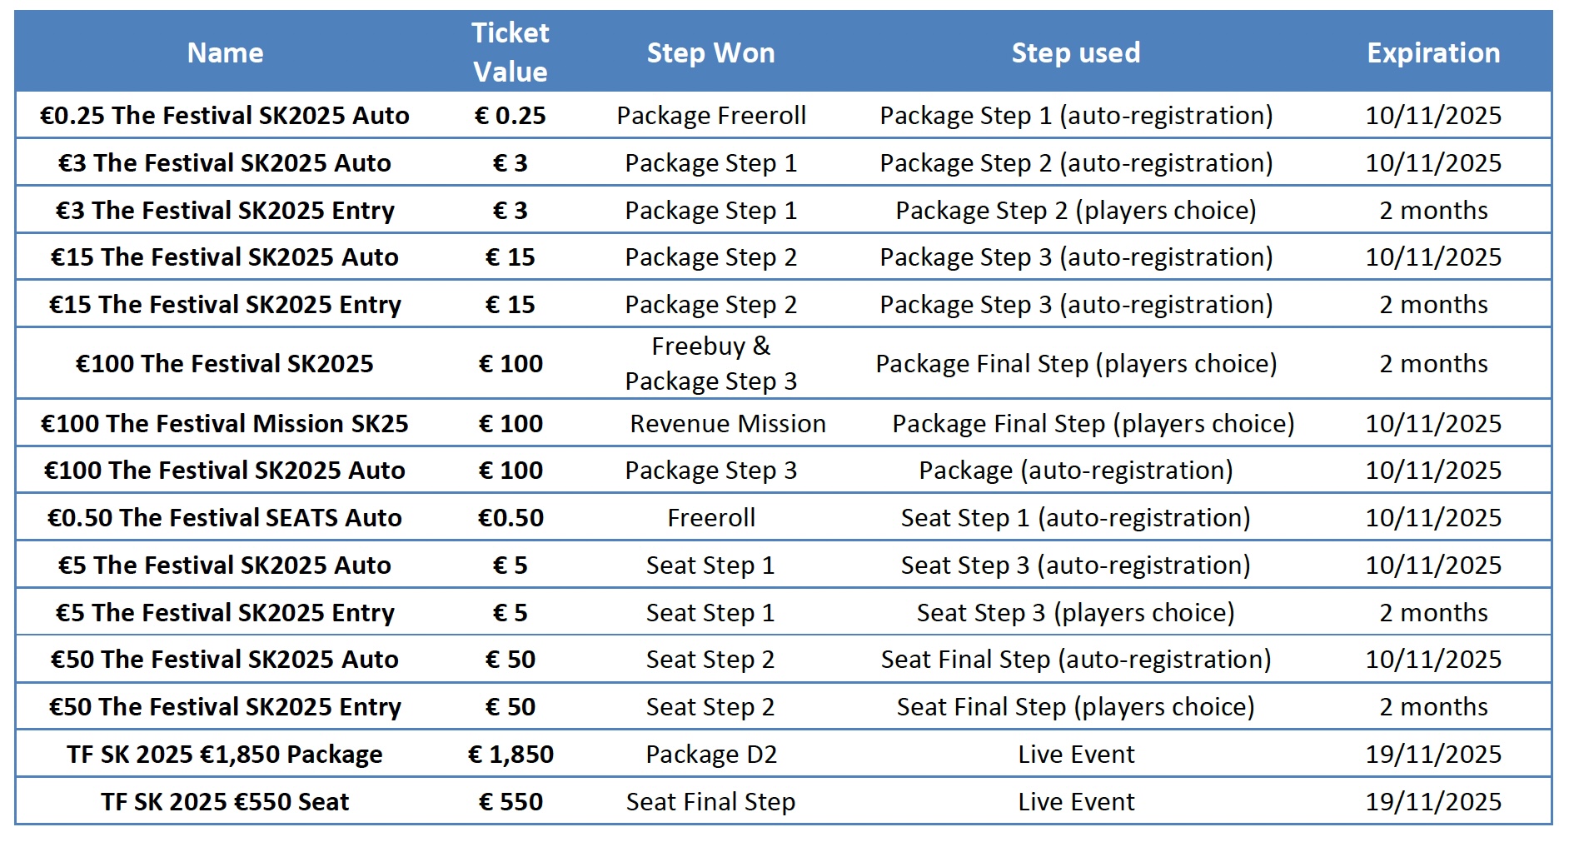Select Package (auto-registration) step used cell
This screenshot has width=1579, height=852.
(1075, 471)
